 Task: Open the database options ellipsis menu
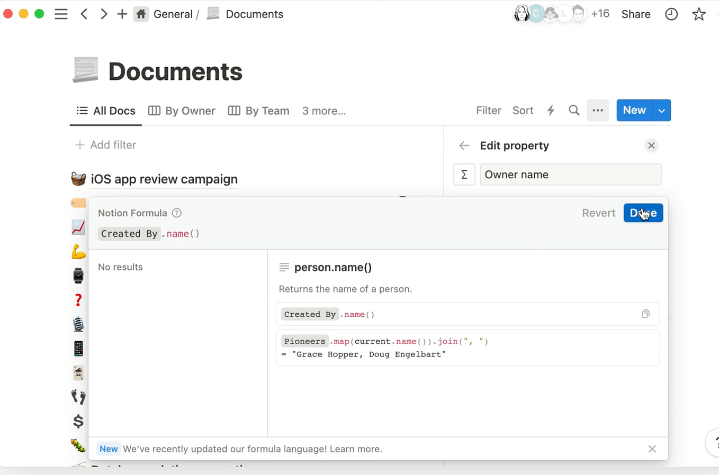[598, 110]
